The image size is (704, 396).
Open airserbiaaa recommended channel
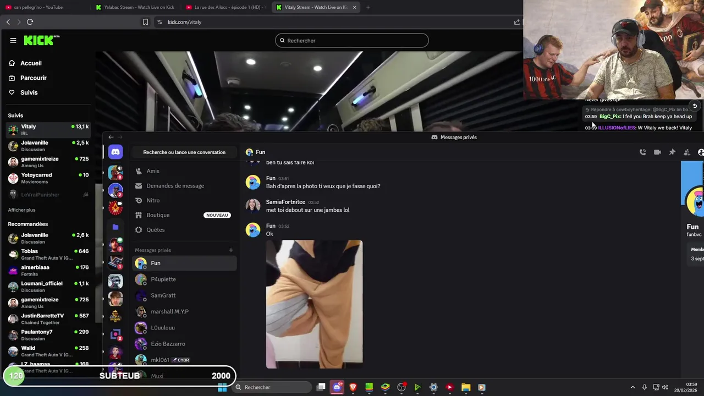click(48, 271)
